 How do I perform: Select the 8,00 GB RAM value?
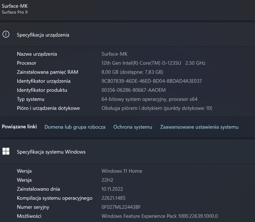132,72
